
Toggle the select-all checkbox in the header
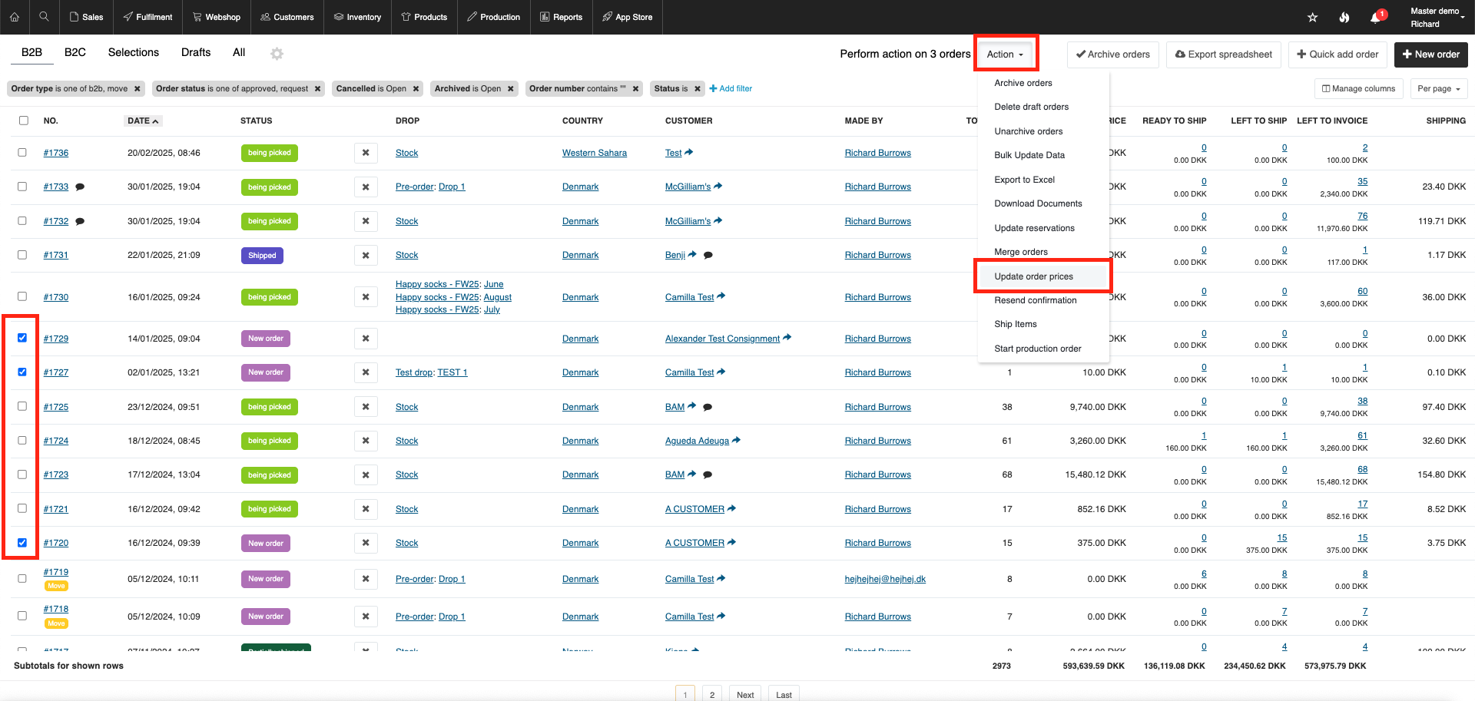[x=24, y=121]
